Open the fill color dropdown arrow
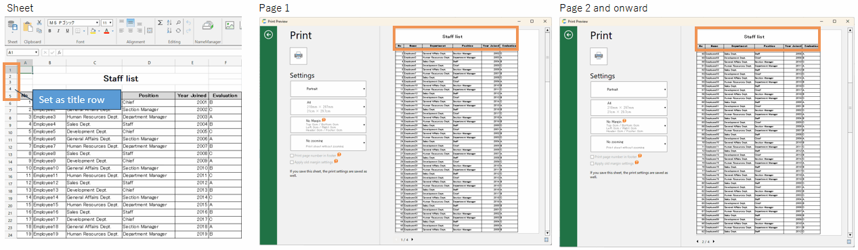 99,31
